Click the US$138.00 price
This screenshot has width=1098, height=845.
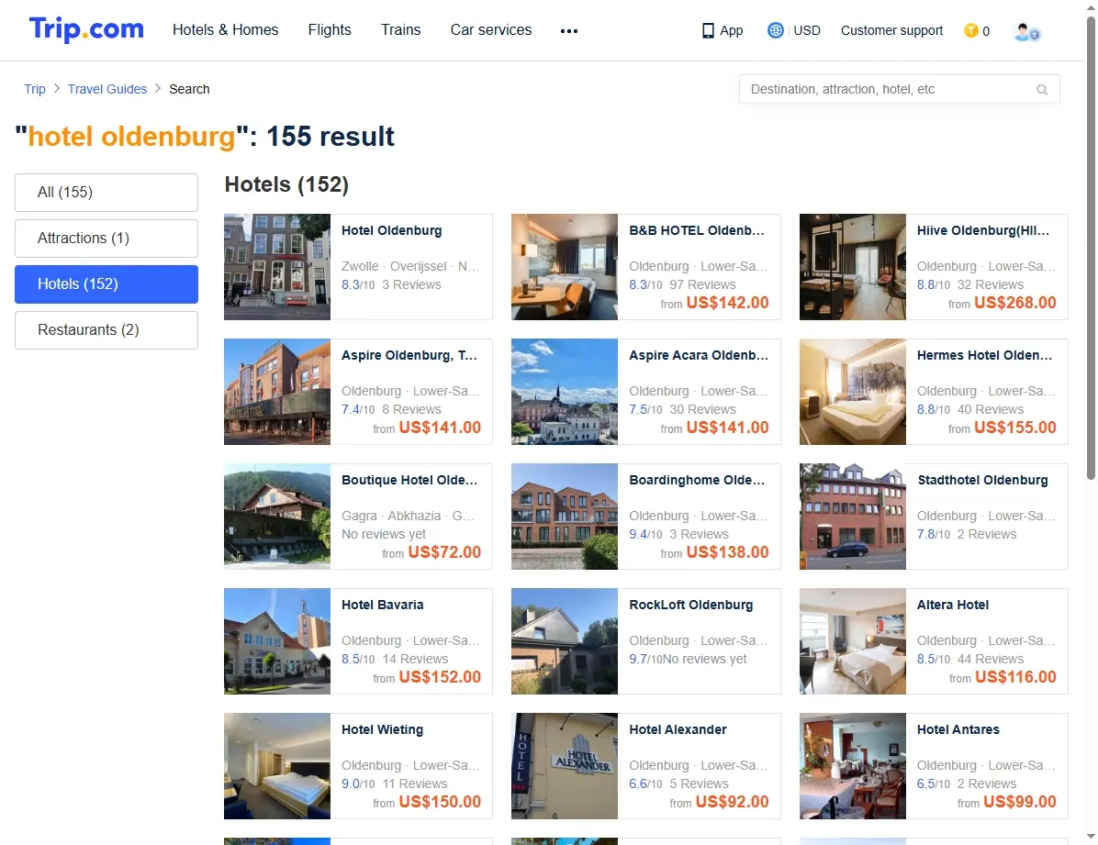(x=728, y=552)
